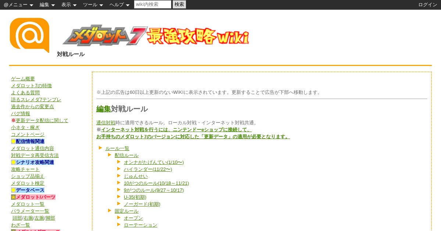Click the yellow diamond beside 配信情報関連
The image size is (441, 231).
pyautogui.click(x=13, y=142)
